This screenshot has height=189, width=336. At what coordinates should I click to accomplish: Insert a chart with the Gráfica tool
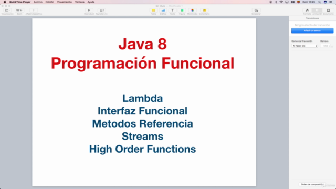[163, 10]
